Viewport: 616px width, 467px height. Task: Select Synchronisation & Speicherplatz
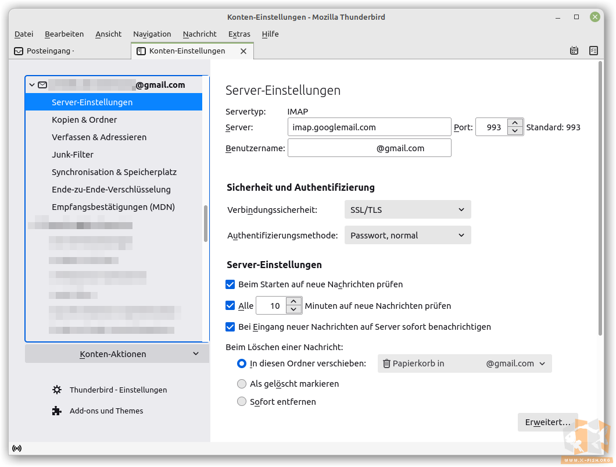click(x=114, y=172)
